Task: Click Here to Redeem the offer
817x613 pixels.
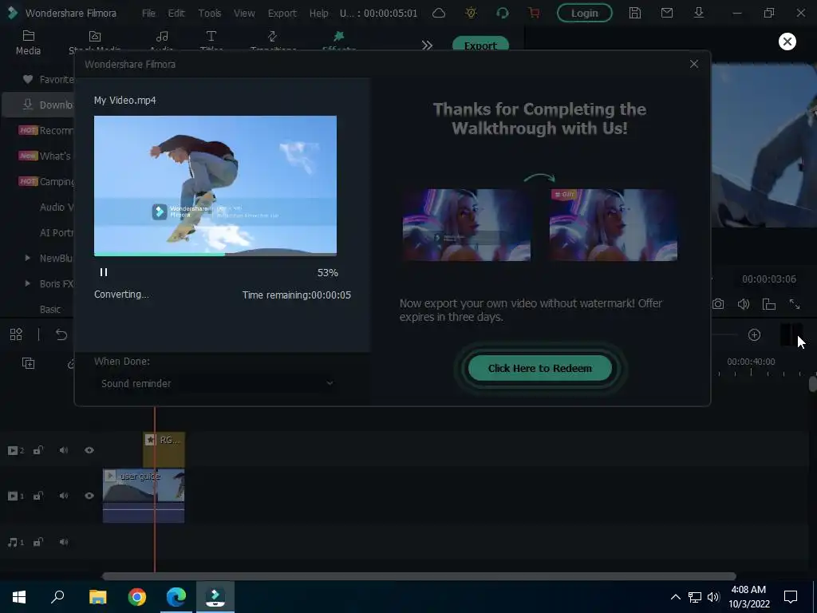Action: click(x=540, y=369)
